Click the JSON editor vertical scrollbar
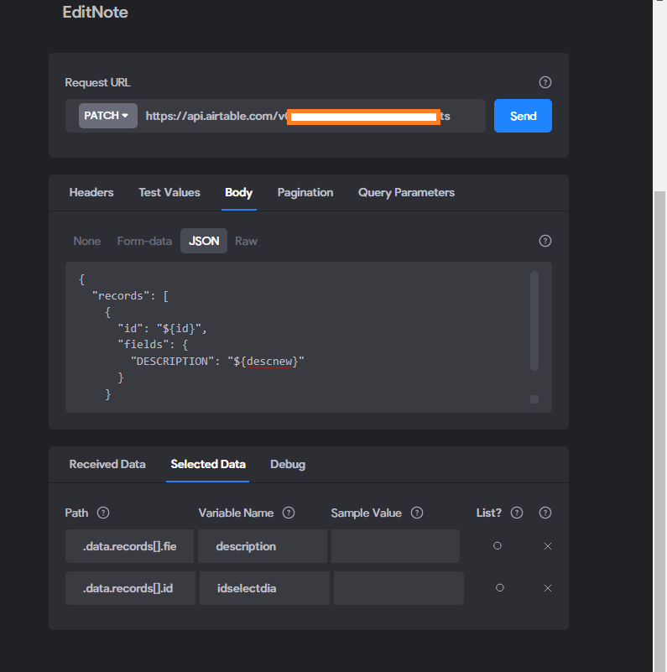667x672 pixels. (534, 320)
